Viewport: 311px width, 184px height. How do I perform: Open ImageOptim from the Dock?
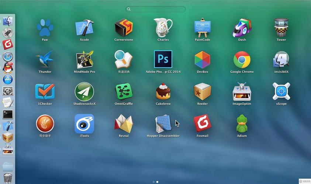coord(8,149)
